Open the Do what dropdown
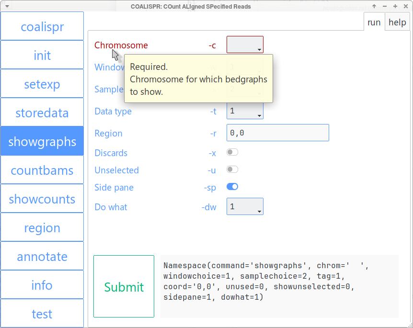 pos(245,207)
